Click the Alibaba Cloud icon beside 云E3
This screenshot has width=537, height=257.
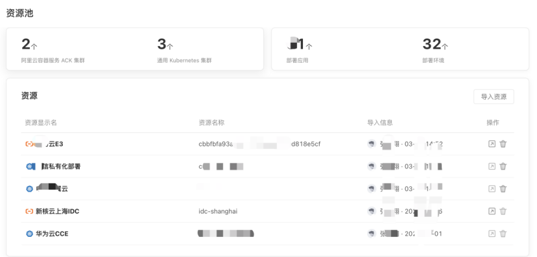(29, 144)
